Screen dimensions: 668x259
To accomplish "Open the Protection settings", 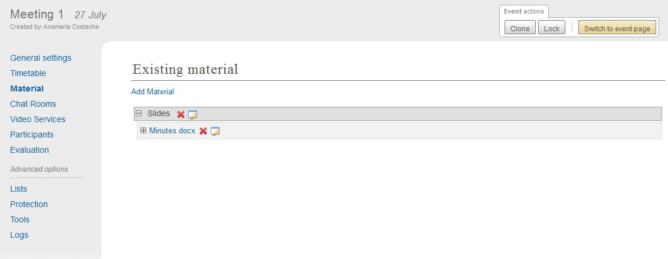I will [29, 204].
